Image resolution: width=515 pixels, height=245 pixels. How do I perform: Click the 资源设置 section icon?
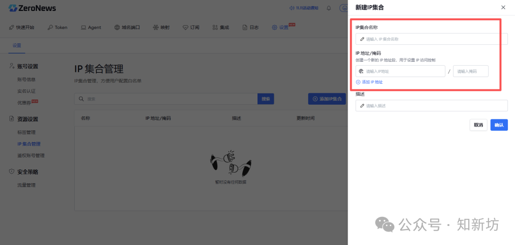click(12, 119)
